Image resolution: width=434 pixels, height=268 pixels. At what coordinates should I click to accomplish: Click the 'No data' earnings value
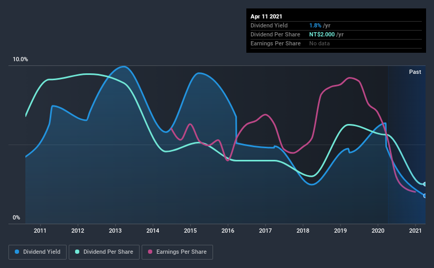click(x=319, y=43)
